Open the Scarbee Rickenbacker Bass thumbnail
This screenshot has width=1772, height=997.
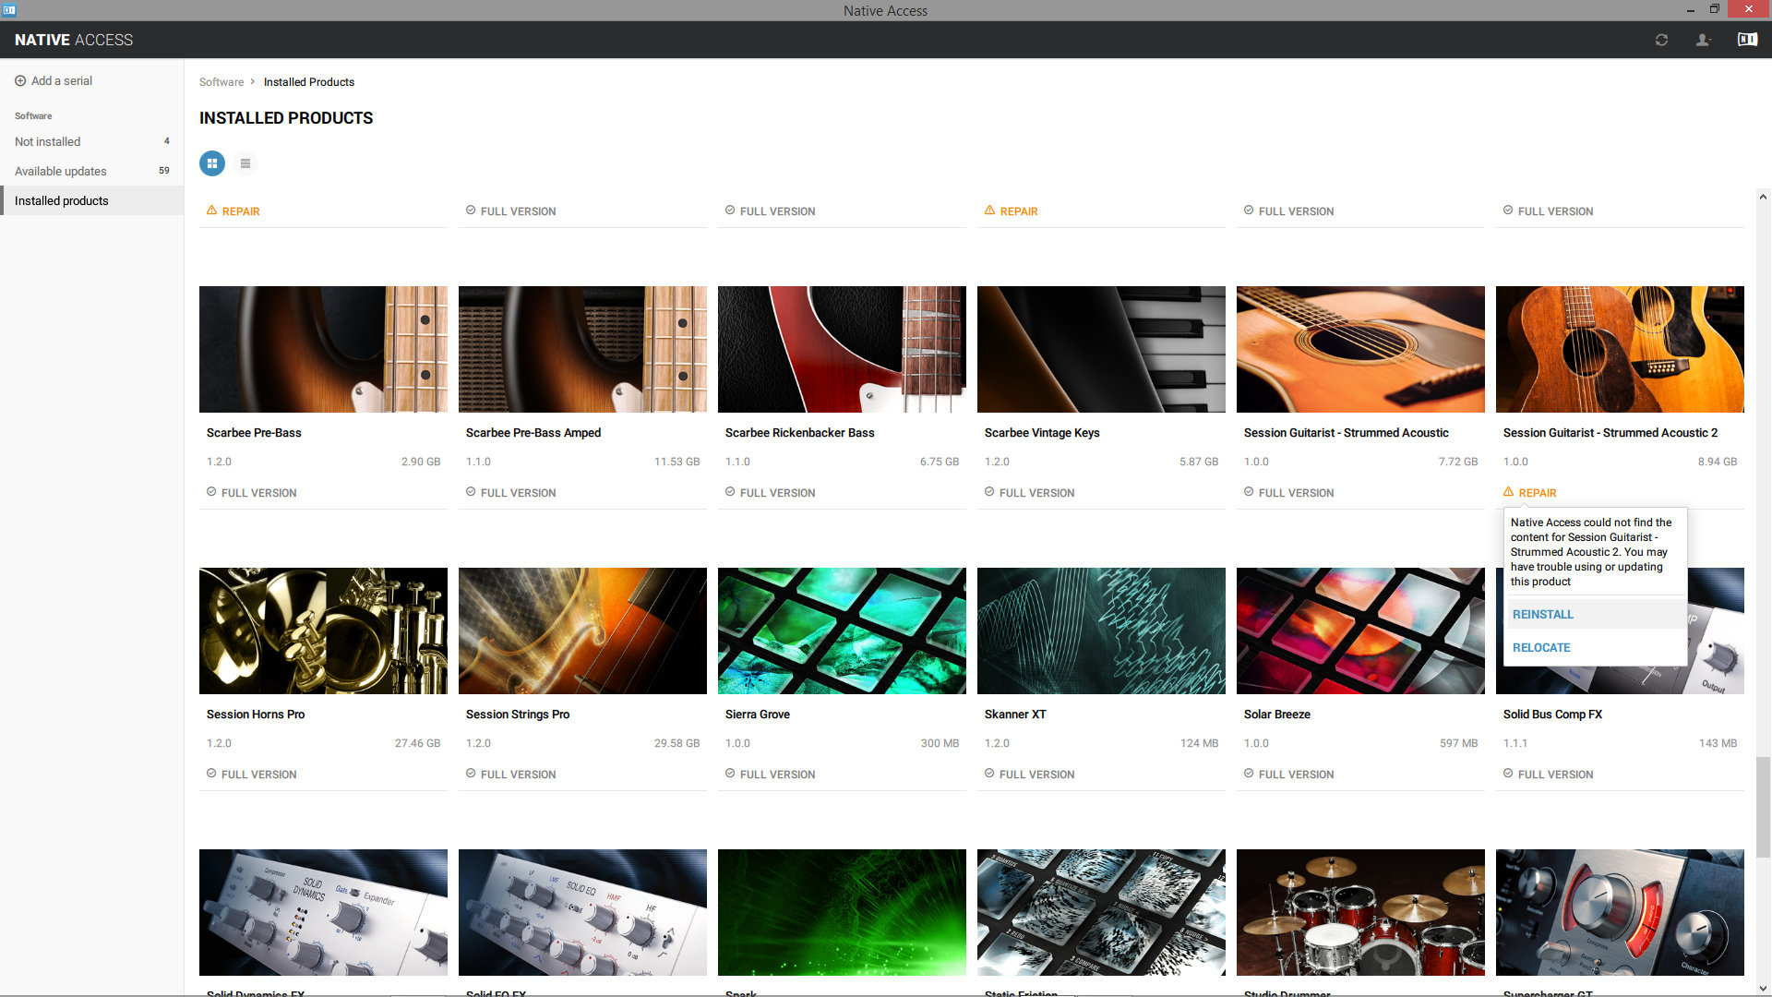842,349
